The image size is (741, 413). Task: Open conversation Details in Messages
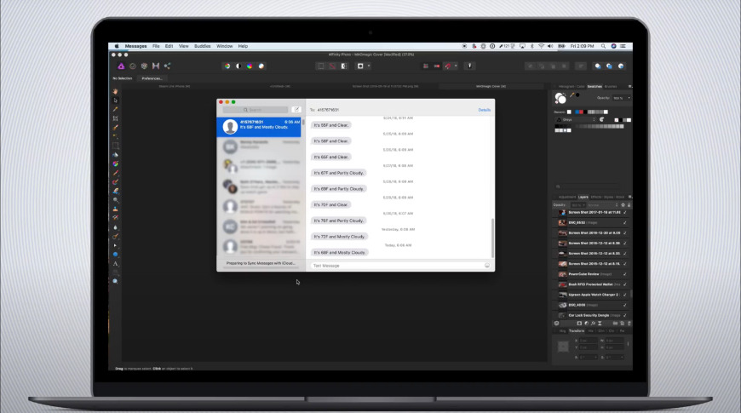485,110
